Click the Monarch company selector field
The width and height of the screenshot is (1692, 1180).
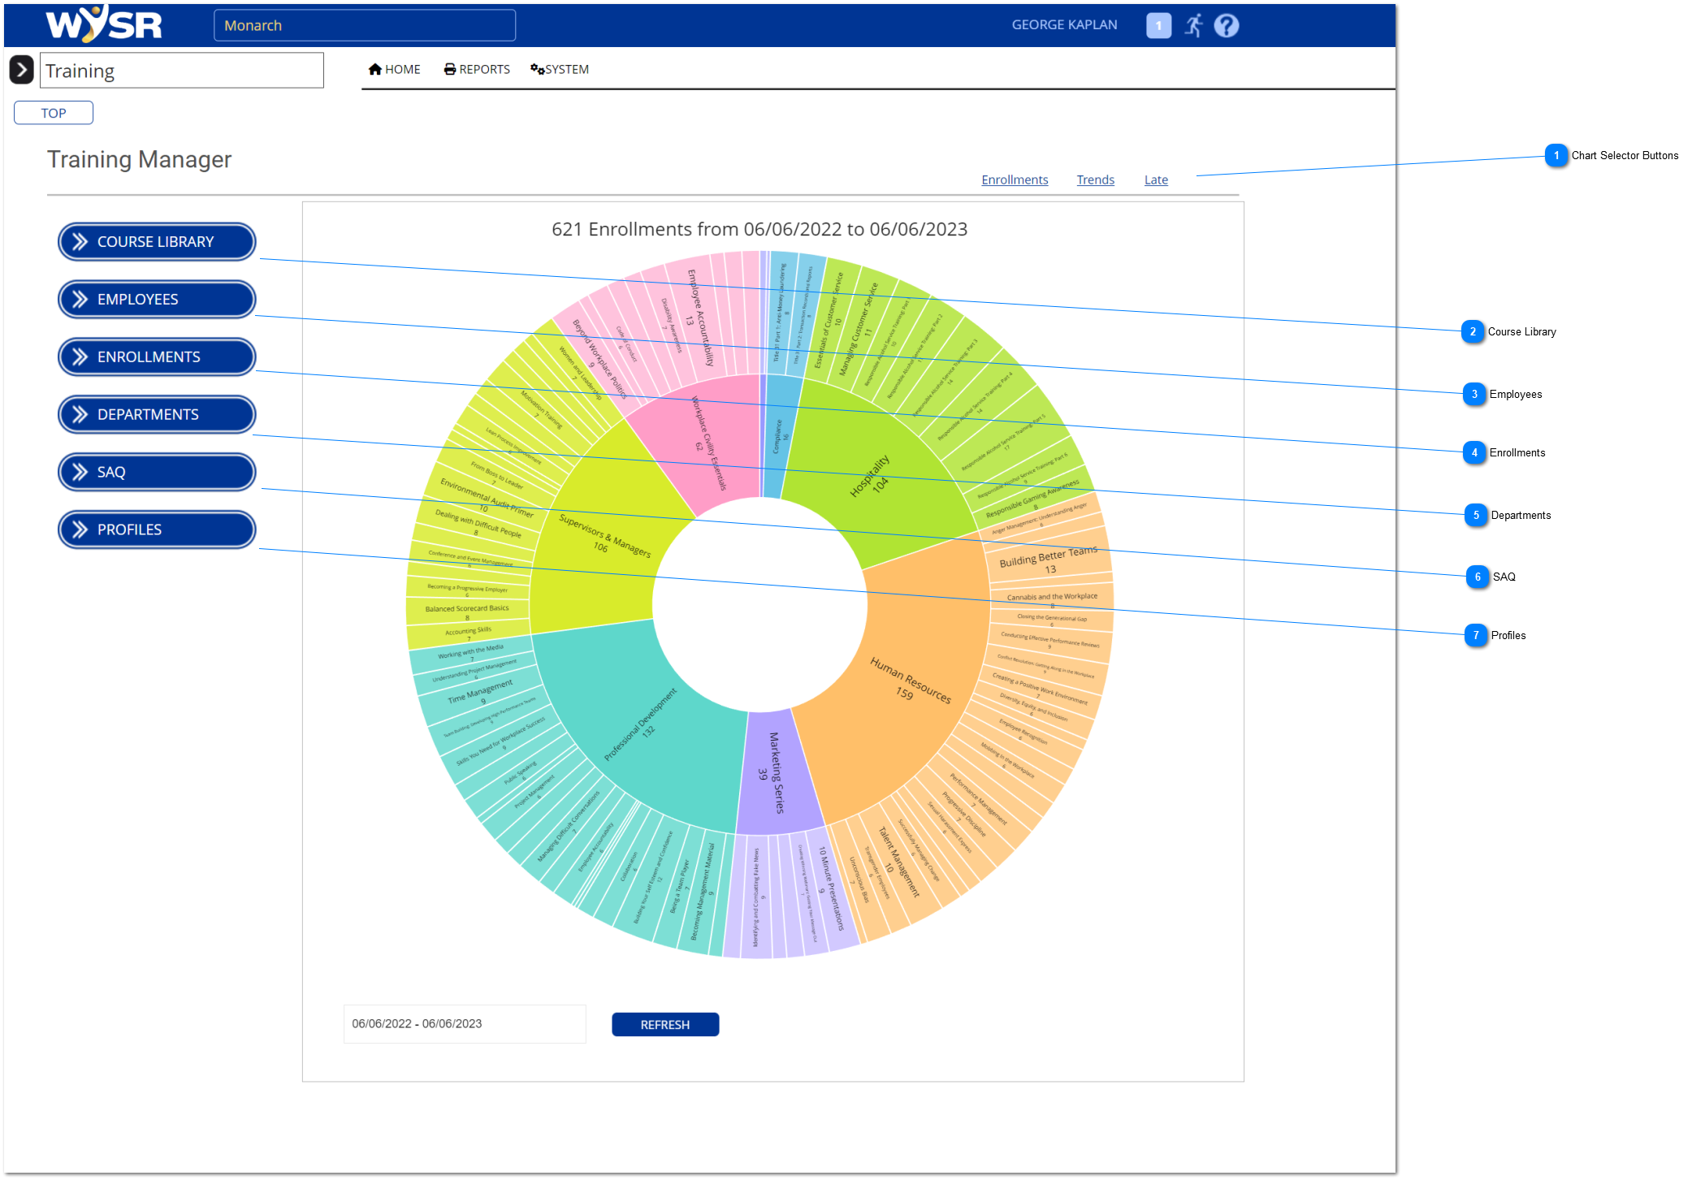point(364,26)
